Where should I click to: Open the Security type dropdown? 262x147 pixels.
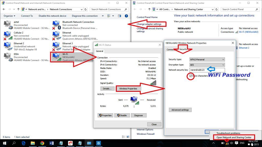click(x=207, y=59)
